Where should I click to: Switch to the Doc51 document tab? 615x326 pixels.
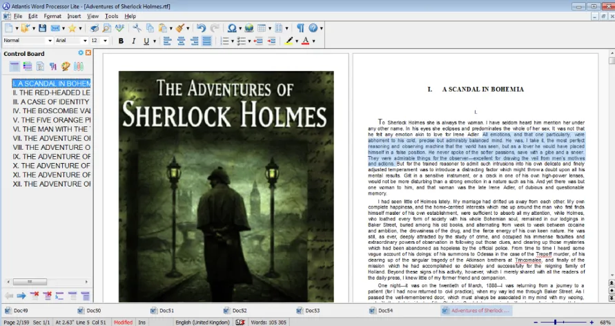pos(162,310)
